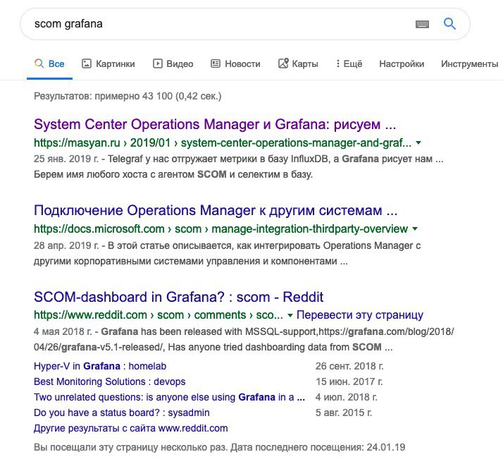Open 'Hyper-V in Grafana : homelab' sublink
The image size is (503, 464).
coord(100,366)
